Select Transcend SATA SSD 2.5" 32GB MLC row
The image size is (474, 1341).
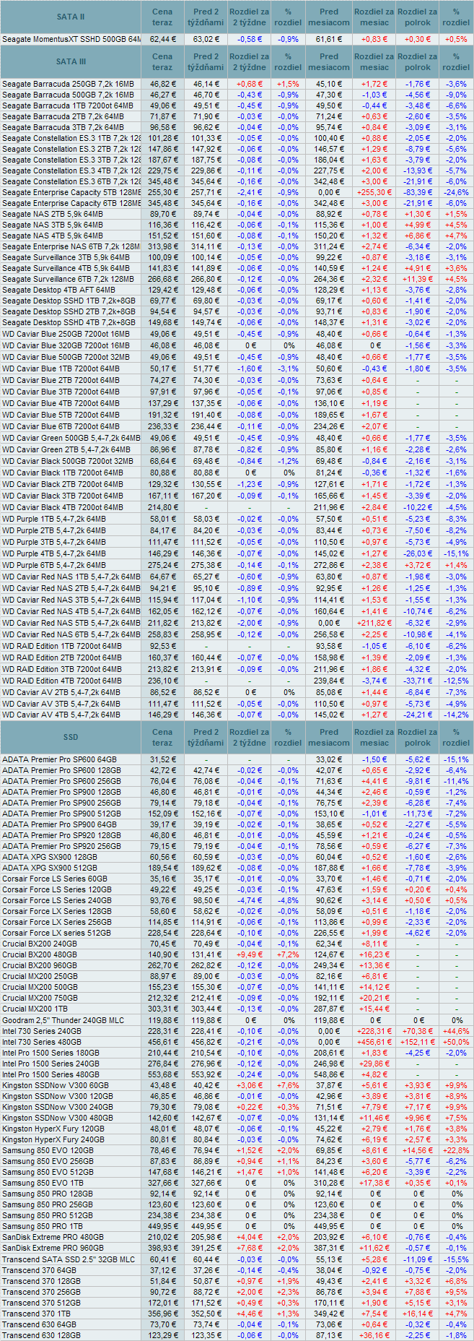pos(237,1259)
